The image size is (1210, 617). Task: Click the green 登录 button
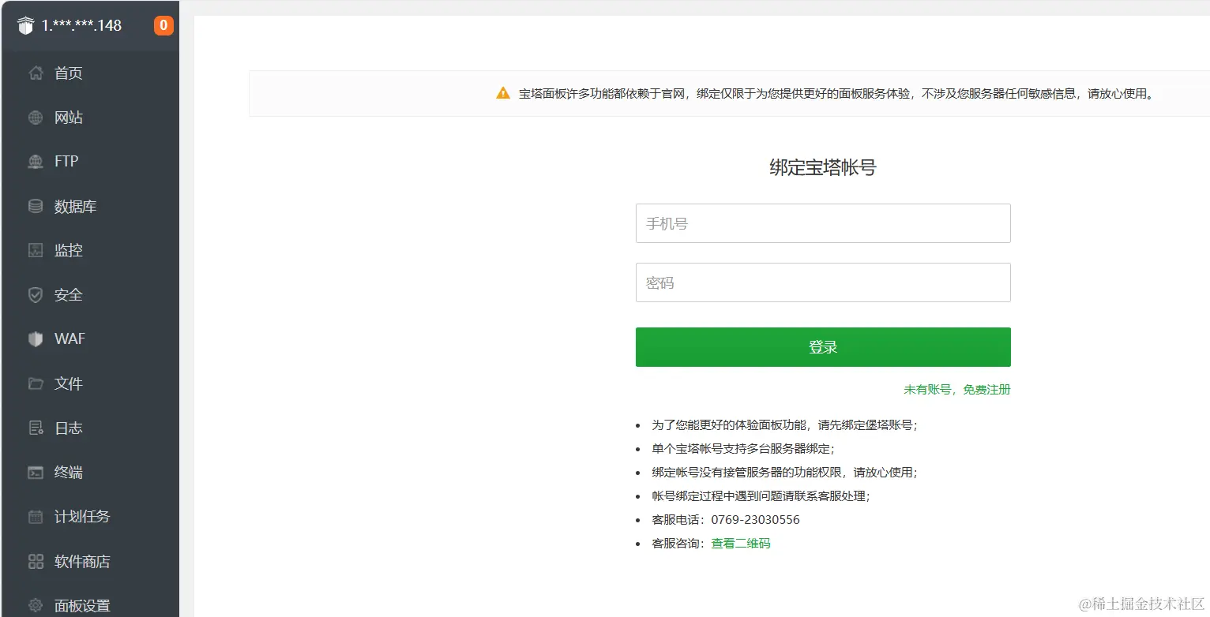point(823,347)
